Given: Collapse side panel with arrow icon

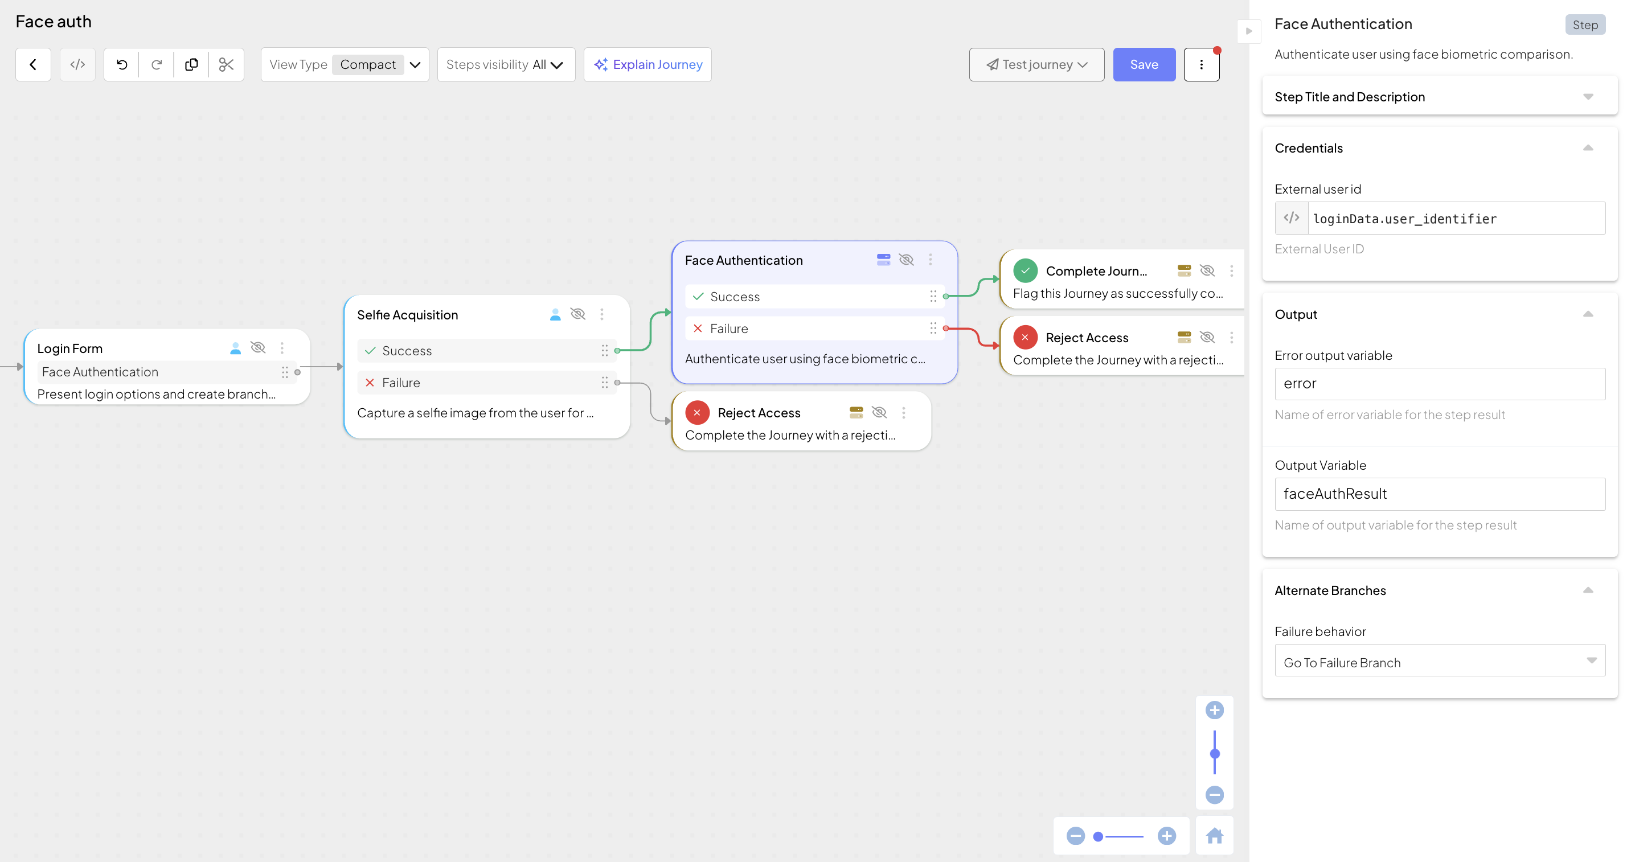Looking at the screenshot, I should click(1248, 31).
